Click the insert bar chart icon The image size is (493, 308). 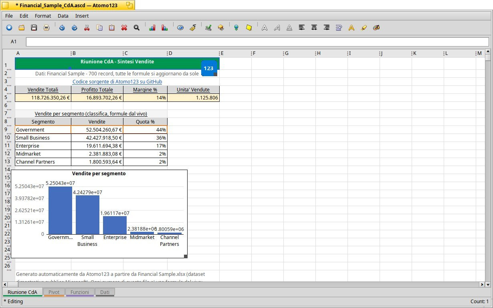point(152,28)
